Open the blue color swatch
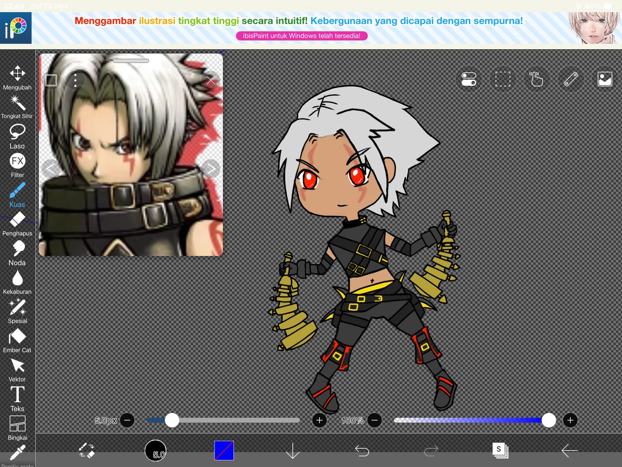Viewport: 622px width, 467px height. point(224,450)
